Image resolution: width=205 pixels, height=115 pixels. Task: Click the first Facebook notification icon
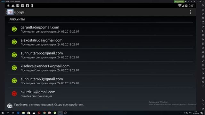[x=18, y=6]
